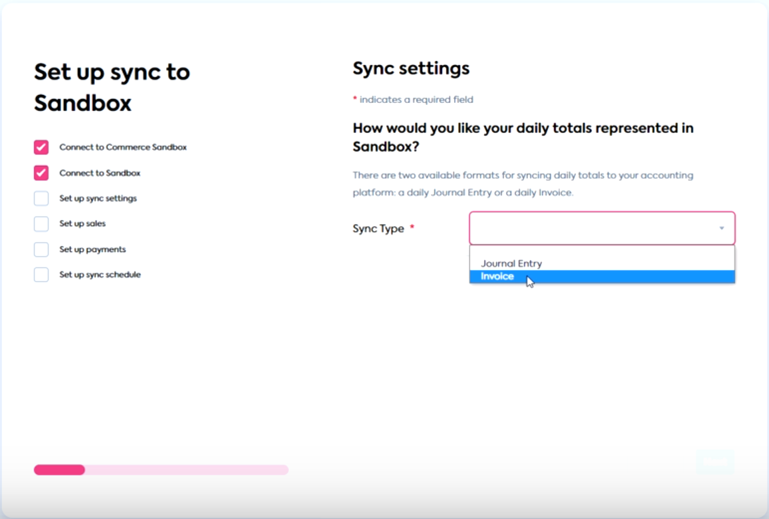
Task: Click the pink checkmark beside Connect to Commerce Sandbox
Action: (x=41, y=147)
